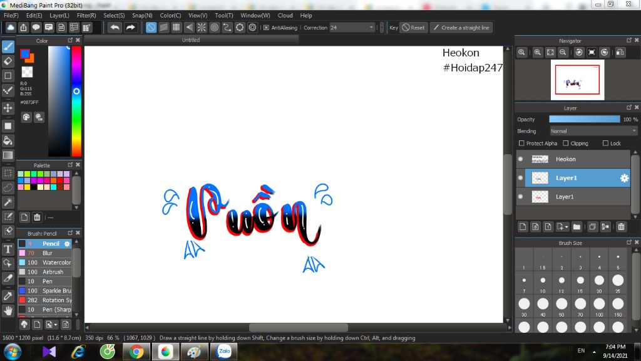Click the hue spectrum slider bar
641x361 pixels.
tap(76, 101)
